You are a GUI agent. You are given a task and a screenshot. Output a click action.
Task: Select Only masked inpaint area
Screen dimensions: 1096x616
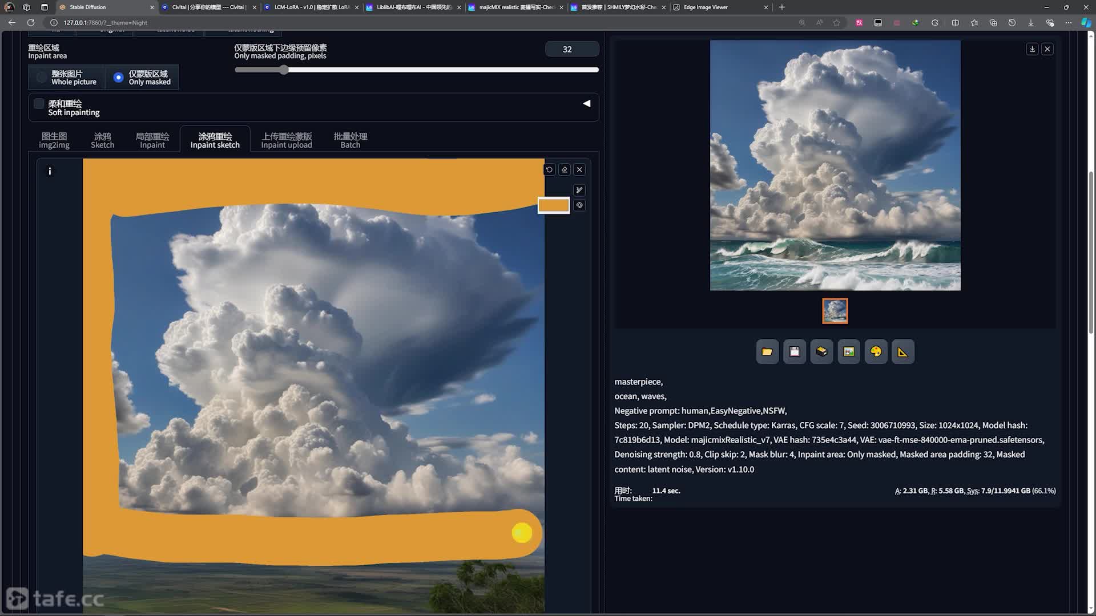point(142,78)
